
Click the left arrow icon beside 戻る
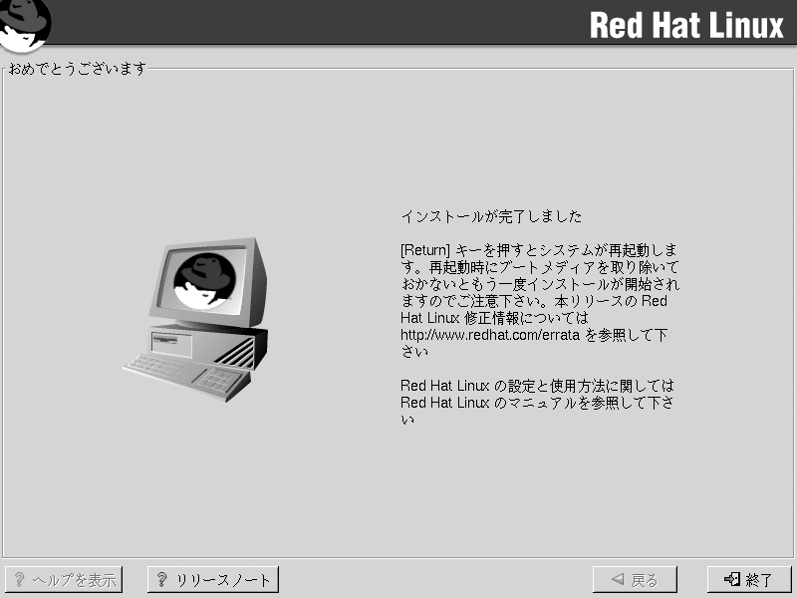pyautogui.click(x=618, y=580)
